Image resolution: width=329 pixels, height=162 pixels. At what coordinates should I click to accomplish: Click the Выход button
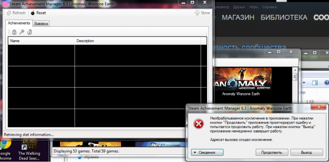pos(306,153)
